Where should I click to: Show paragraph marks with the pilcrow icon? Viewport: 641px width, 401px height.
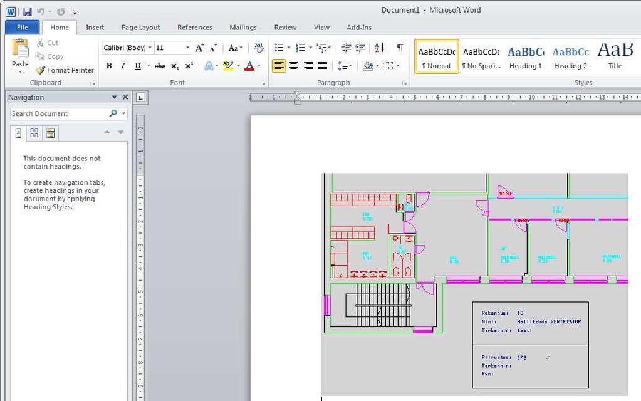tap(400, 48)
